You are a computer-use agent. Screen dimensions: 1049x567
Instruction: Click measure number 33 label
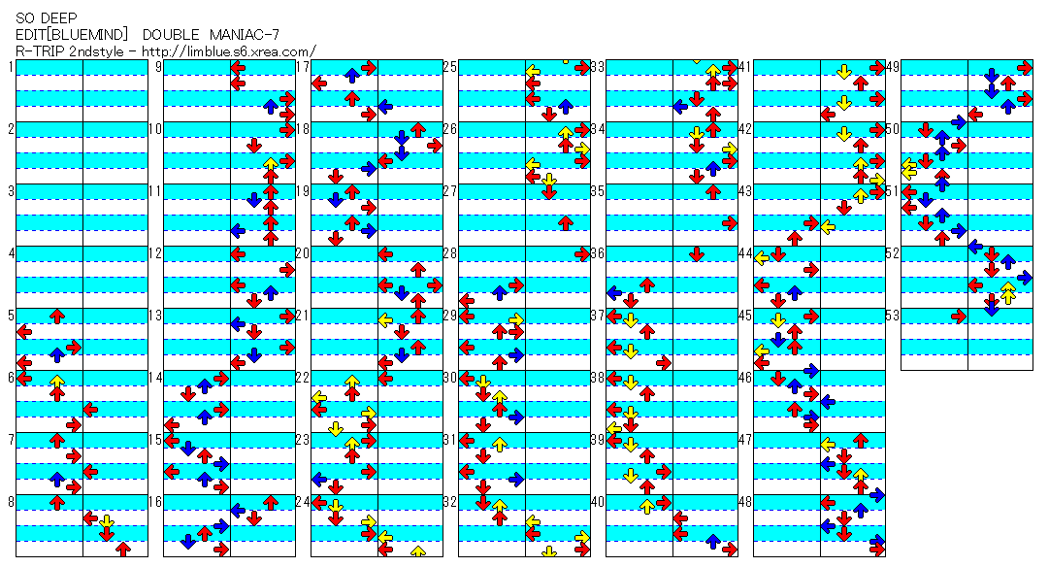click(598, 66)
